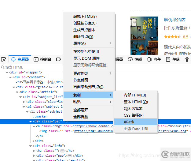Collapse the div class="info" node
Screen dimensions: 191x161
click(31, 146)
